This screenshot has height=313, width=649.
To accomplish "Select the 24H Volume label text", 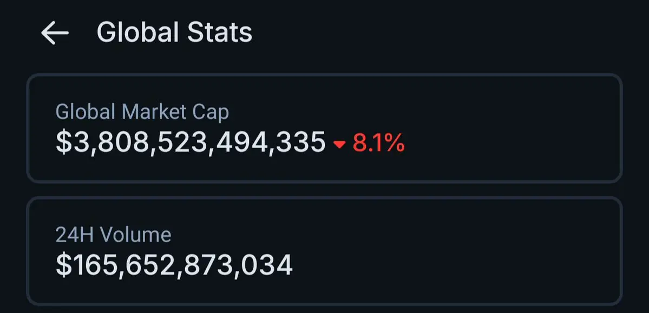I will tap(113, 235).
